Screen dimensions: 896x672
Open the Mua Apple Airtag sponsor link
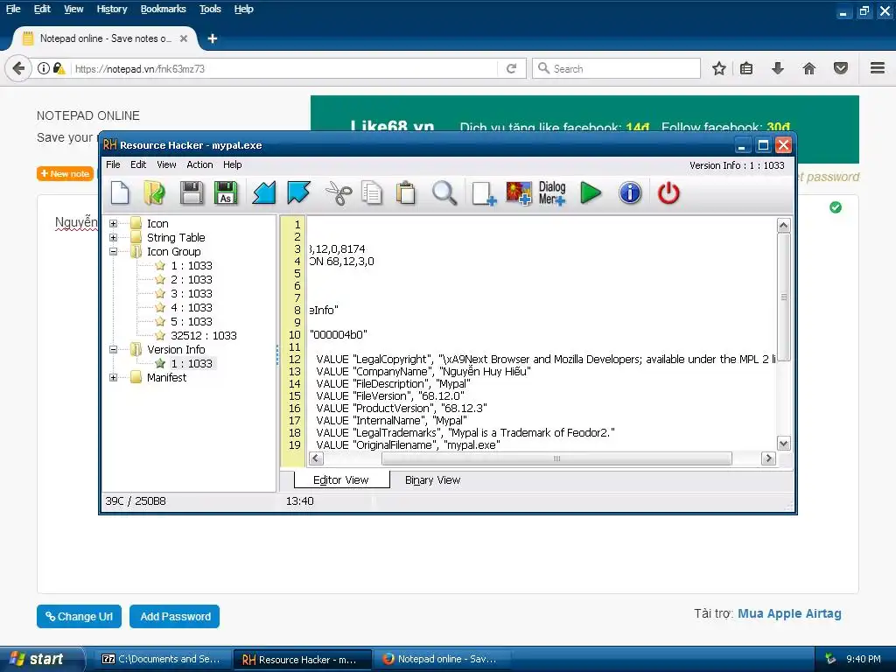789,613
